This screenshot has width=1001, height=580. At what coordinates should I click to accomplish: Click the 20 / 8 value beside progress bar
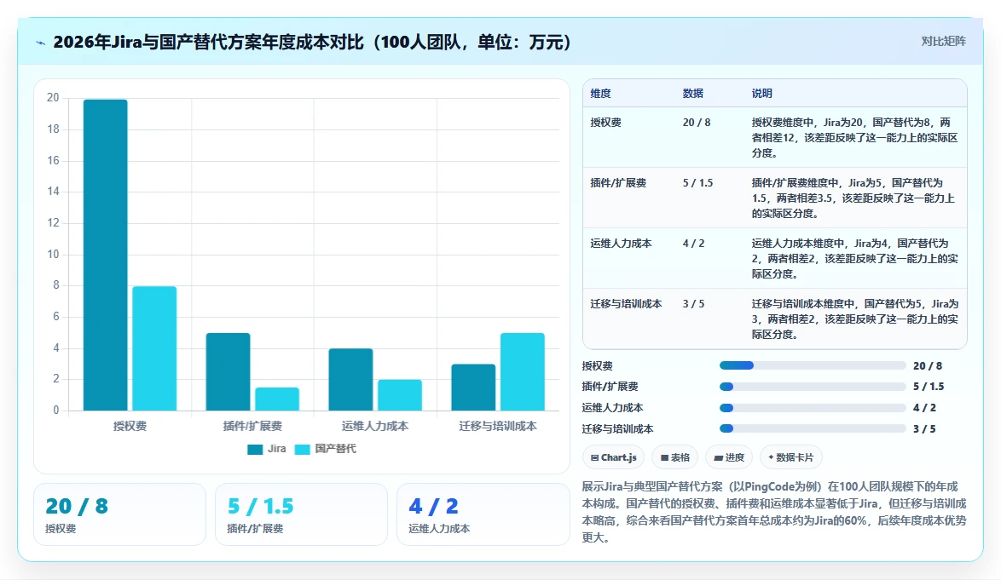coord(928,366)
